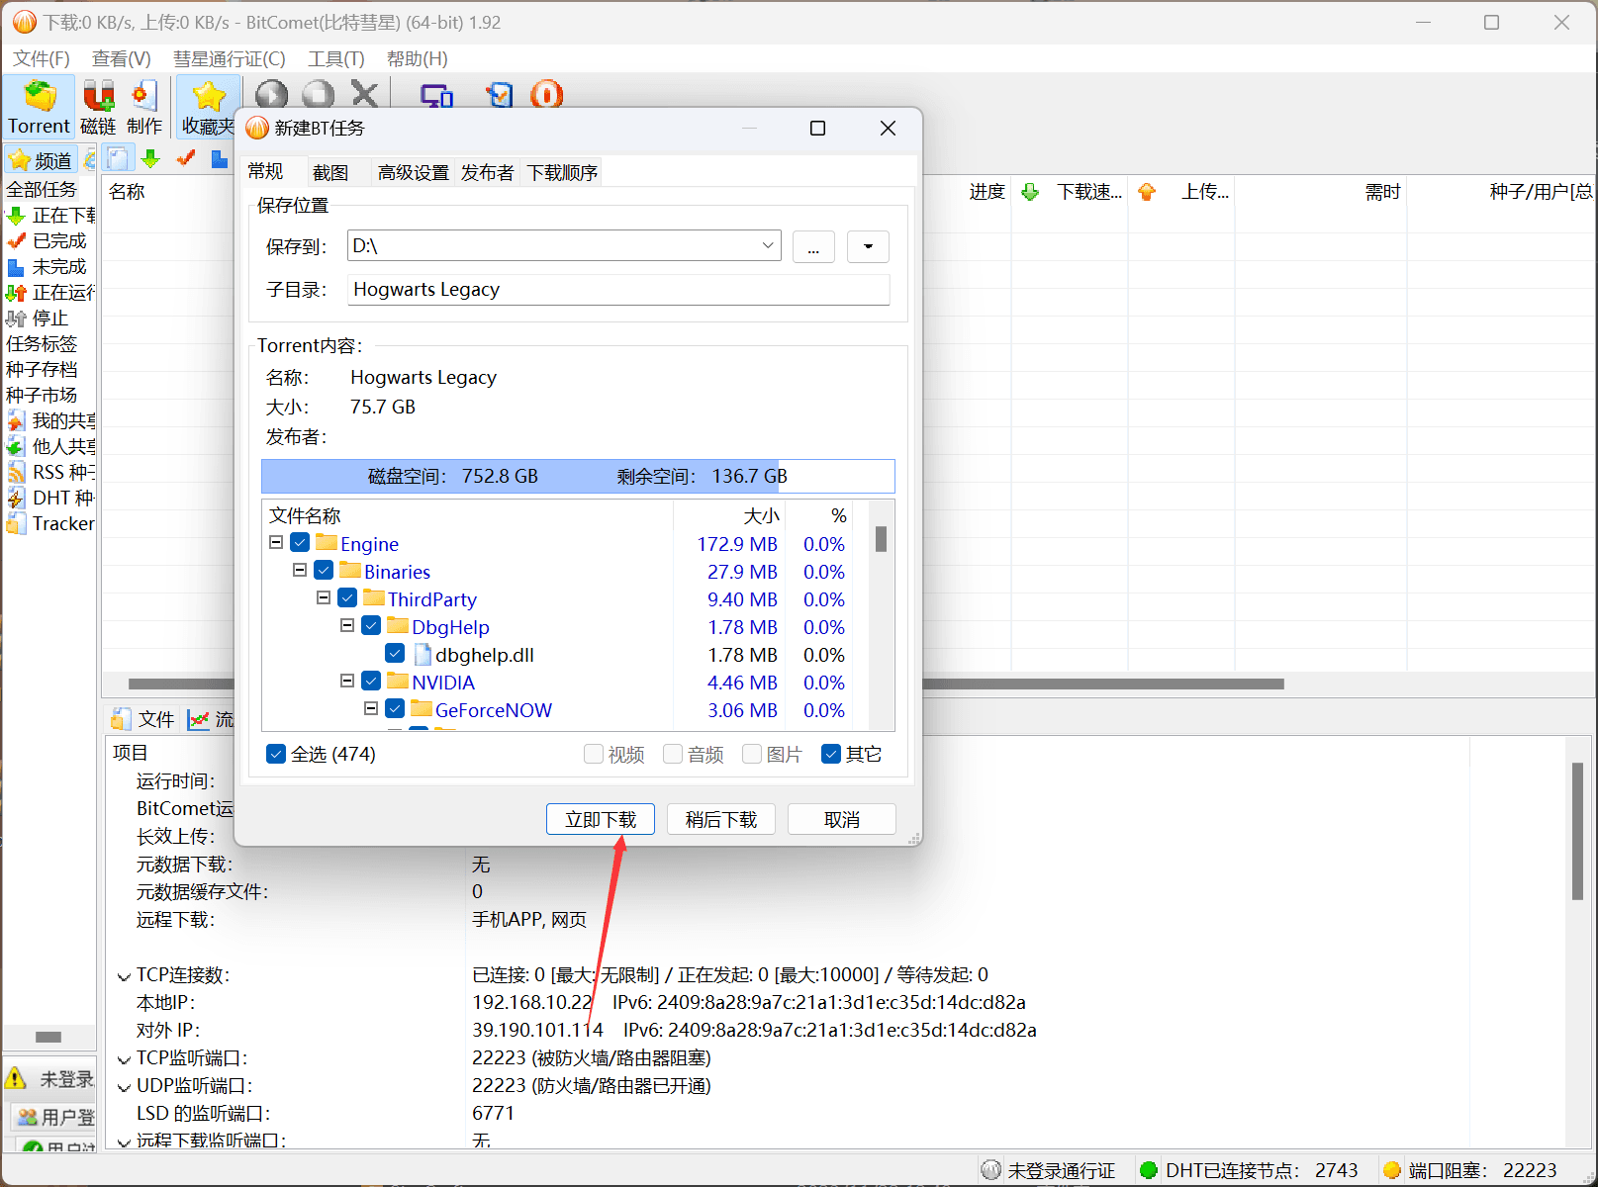Collapse the Engine folder tree node
This screenshot has width=1598, height=1187.
276,542
